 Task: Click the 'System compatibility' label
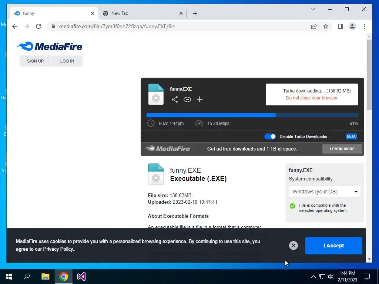pos(311,179)
